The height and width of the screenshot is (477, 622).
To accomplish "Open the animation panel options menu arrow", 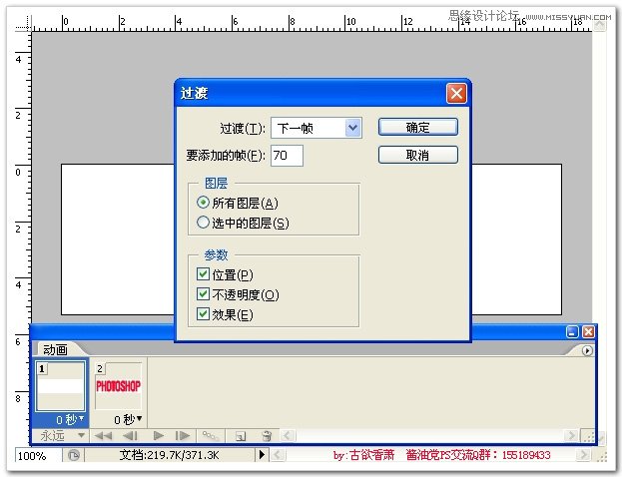I will (587, 350).
